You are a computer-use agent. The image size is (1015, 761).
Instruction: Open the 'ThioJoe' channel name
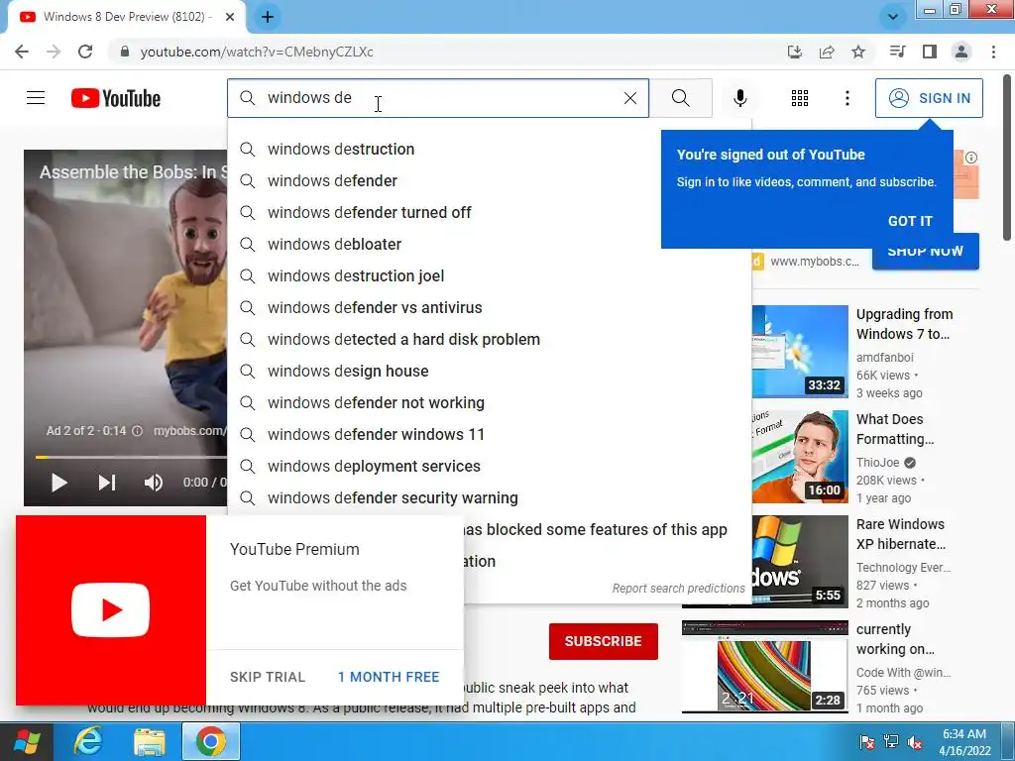[x=878, y=462]
